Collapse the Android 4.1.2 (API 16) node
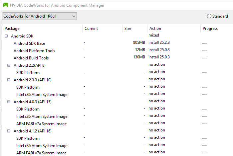The width and height of the screenshot is (233, 156). pos(9,131)
